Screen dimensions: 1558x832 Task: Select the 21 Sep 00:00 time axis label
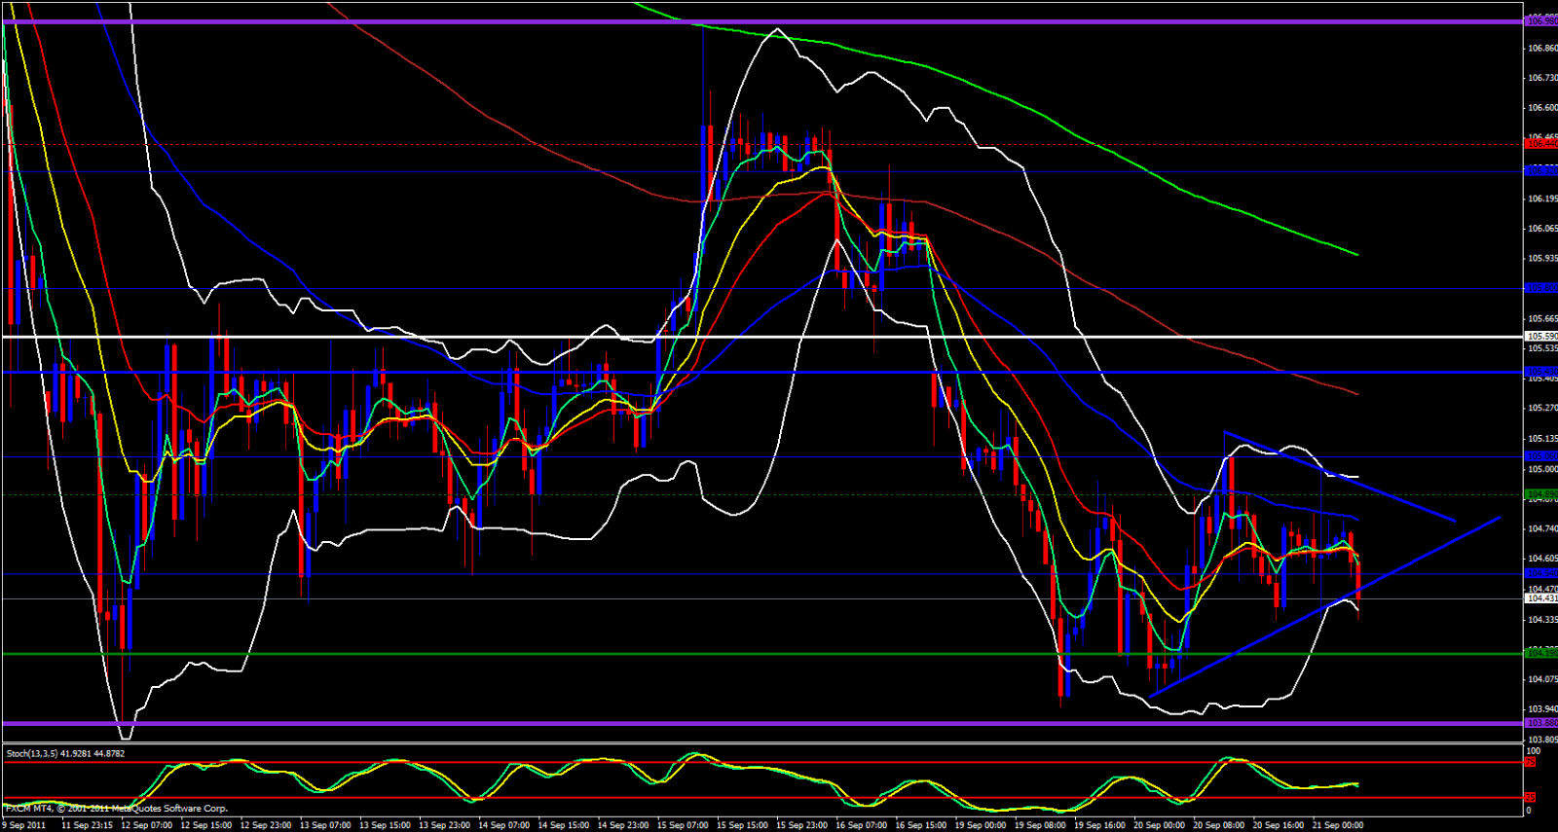click(x=1338, y=825)
